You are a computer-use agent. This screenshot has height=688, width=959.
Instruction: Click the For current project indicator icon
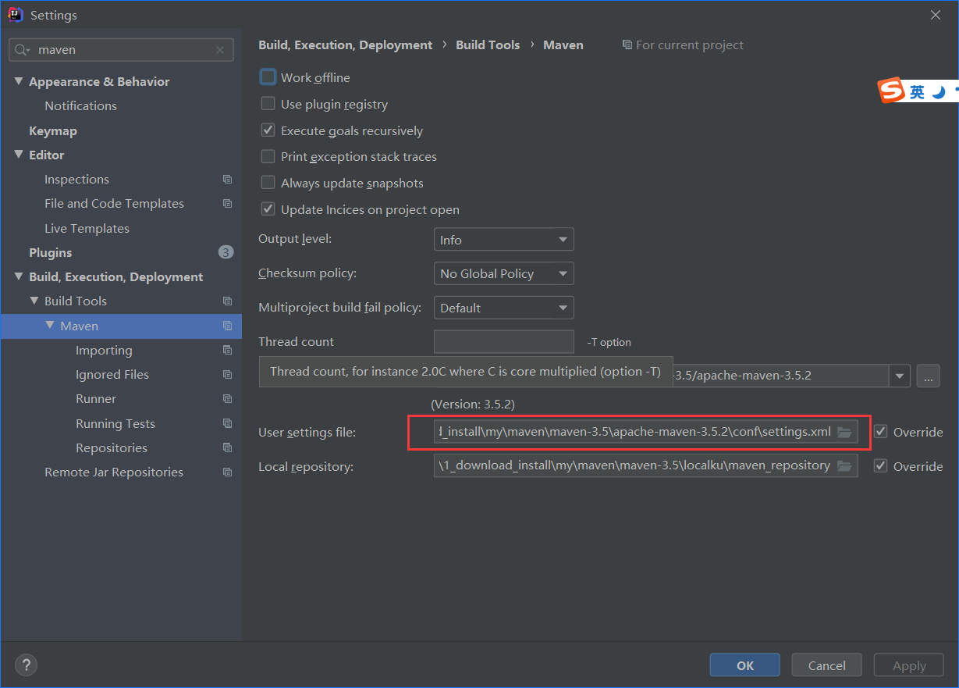point(627,45)
